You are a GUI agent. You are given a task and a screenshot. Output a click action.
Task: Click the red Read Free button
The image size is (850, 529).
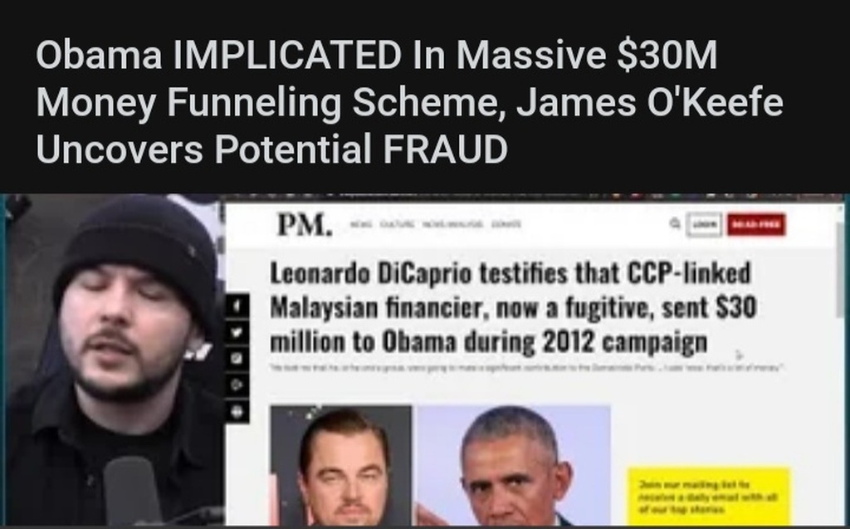[x=755, y=224]
